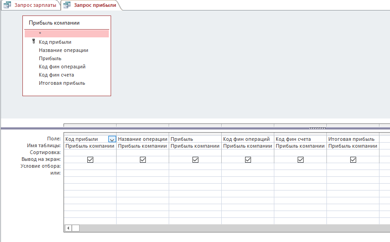Click the Сортировка cell for Код прибыли

click(90, 153)
